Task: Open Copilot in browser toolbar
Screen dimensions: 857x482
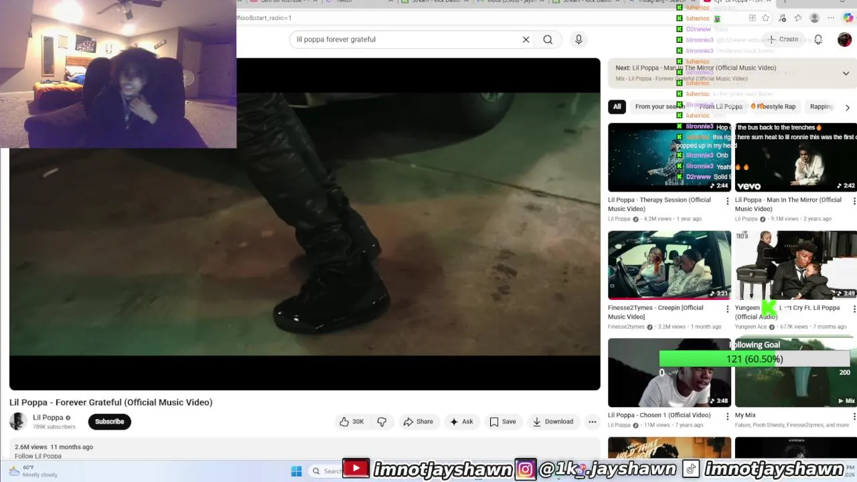Action: (848, 18)
